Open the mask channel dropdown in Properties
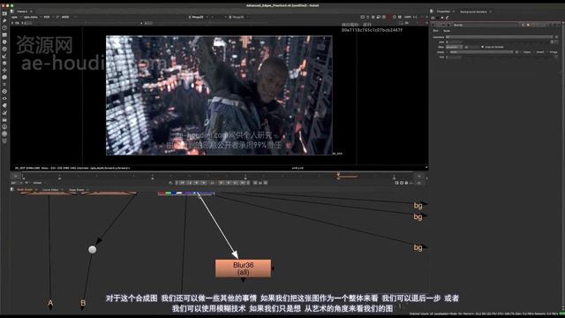 pyautogui.click(x=481, y=52)
